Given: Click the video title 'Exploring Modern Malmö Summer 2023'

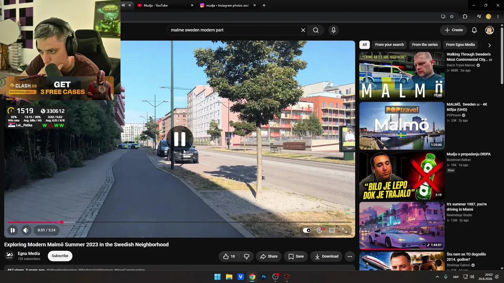Looking at the screenshot, I should [x=86, y=244].
